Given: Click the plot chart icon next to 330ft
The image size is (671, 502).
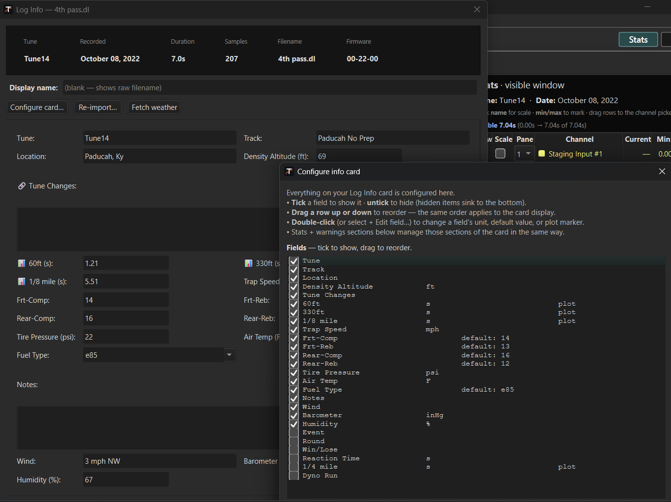Looking at the screenshot, I should (x=248, y=264).
